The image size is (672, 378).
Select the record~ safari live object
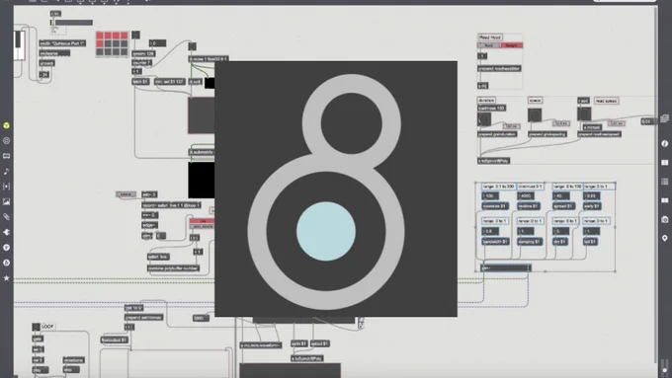coord(171,205)
